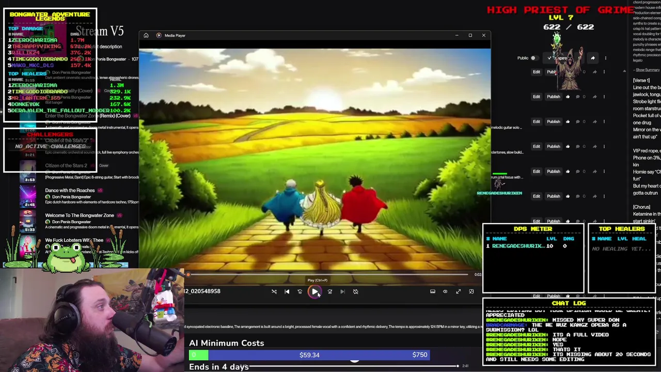Open the Dance with the Roaches song
Viewport: 661px width, 372px height.
(70, 191)
